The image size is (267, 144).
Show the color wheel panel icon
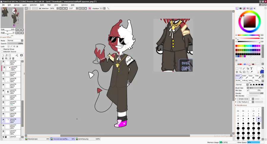(237, 8)
